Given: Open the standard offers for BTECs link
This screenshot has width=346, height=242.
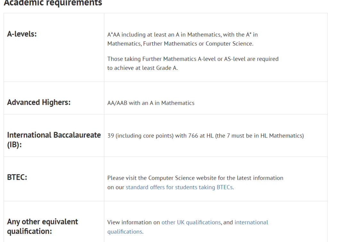Looking at the screenshot, I should 179,188.
